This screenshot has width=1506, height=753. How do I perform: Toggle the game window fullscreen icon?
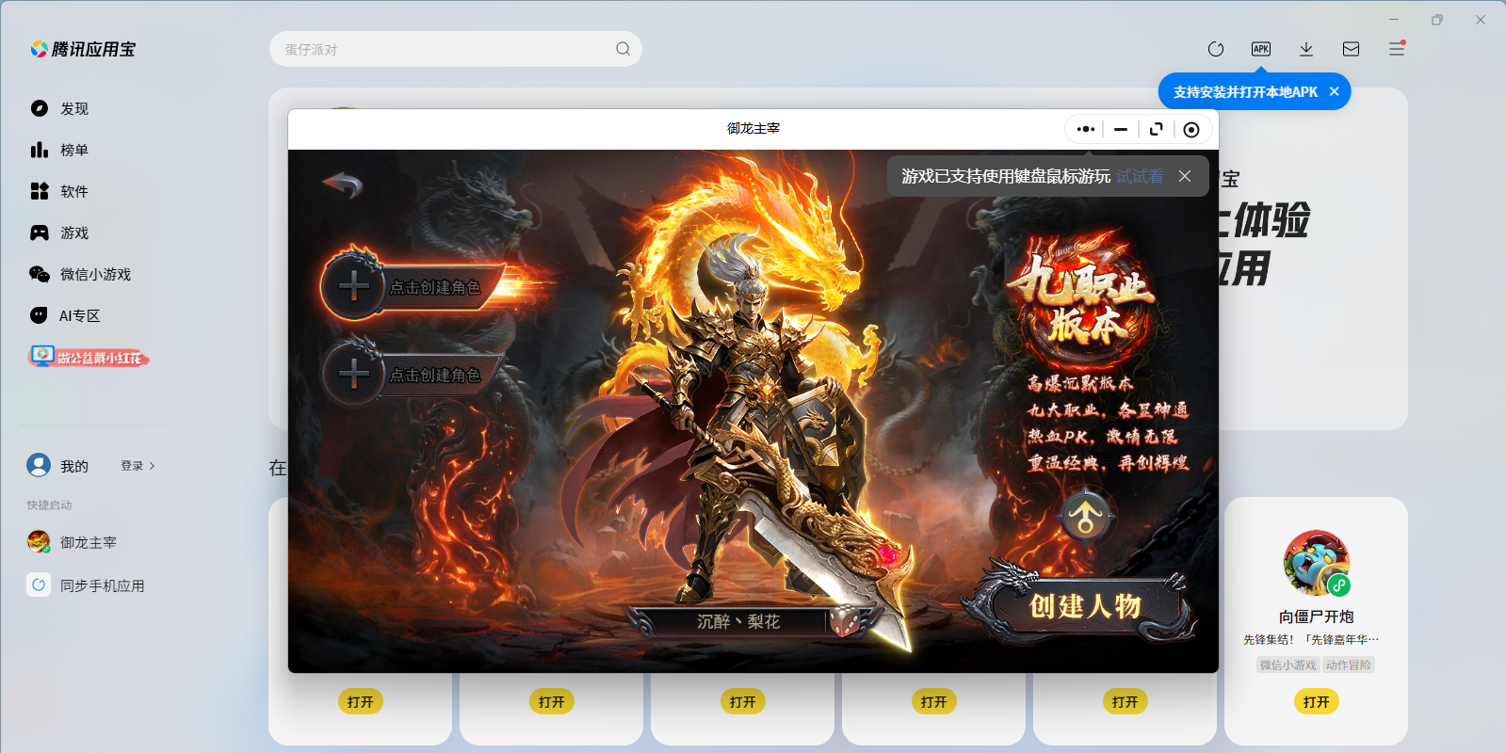pos(1157,130)
